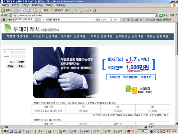Click the Join button
This screenshot has width=178, height=134.
(x=21, y=66)
